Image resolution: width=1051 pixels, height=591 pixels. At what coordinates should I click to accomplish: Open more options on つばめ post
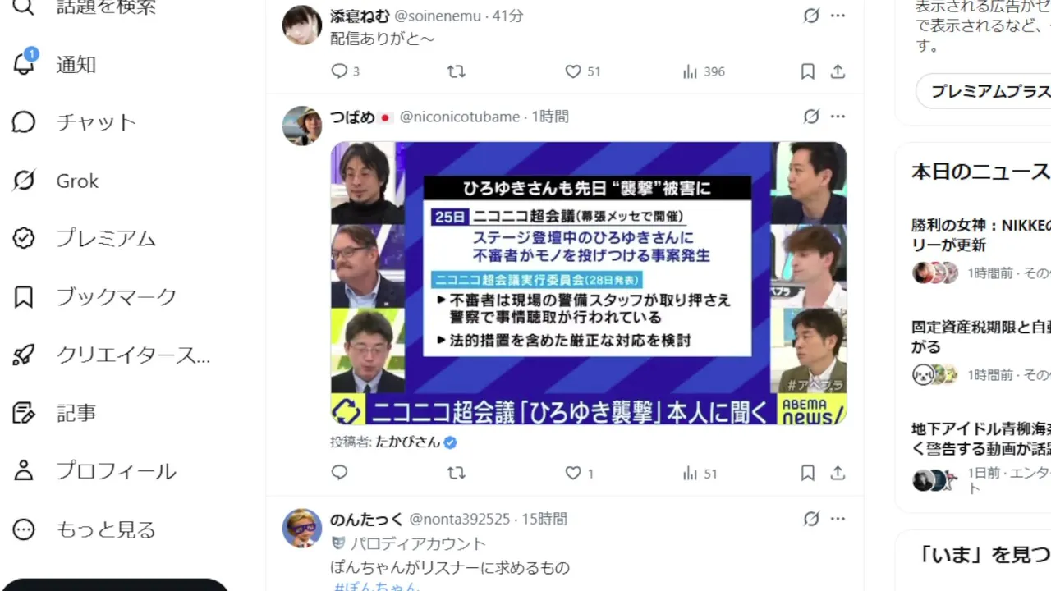pos(838,117)
